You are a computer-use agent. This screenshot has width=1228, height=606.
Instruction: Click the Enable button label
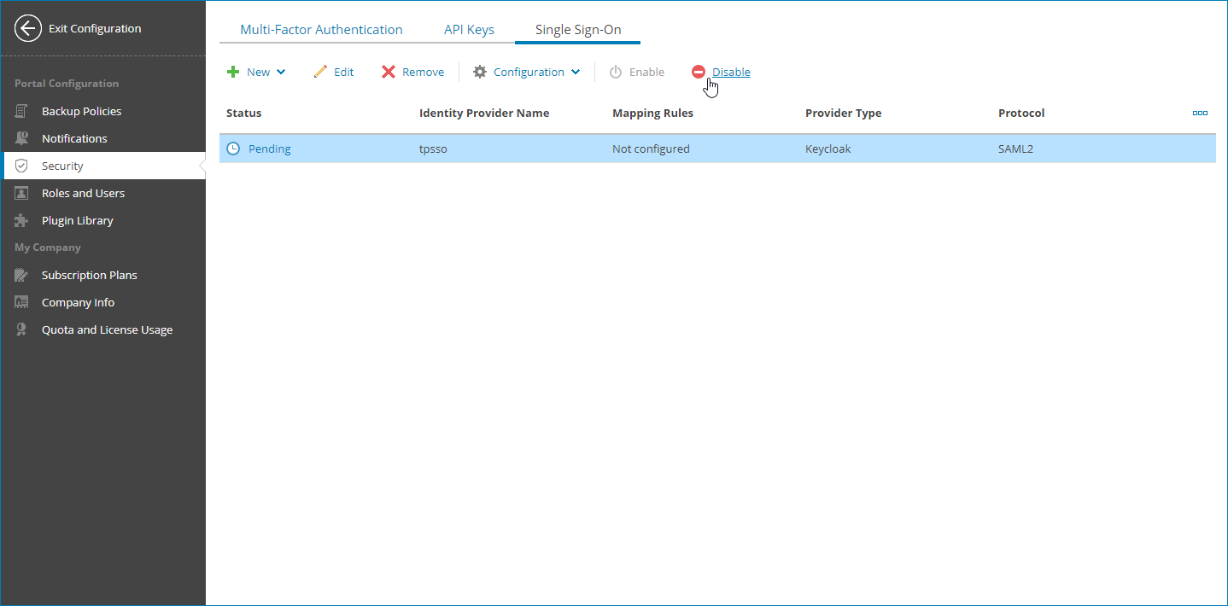(646, 72)
